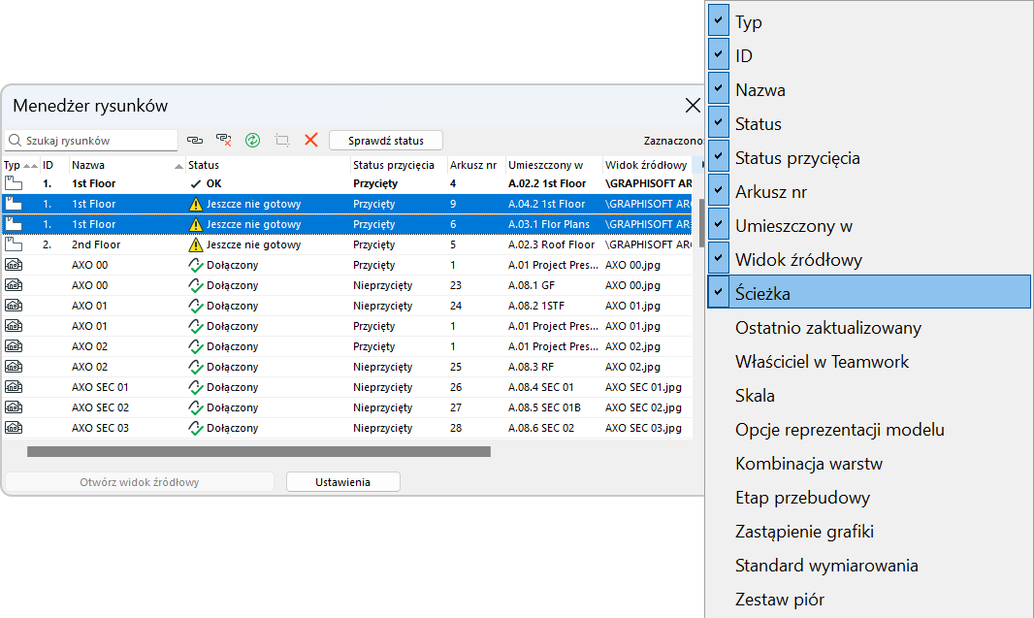This screenshot has width=1034, height=618.
Task: Click the link drawing icon in toolbar
Action: 195,141
